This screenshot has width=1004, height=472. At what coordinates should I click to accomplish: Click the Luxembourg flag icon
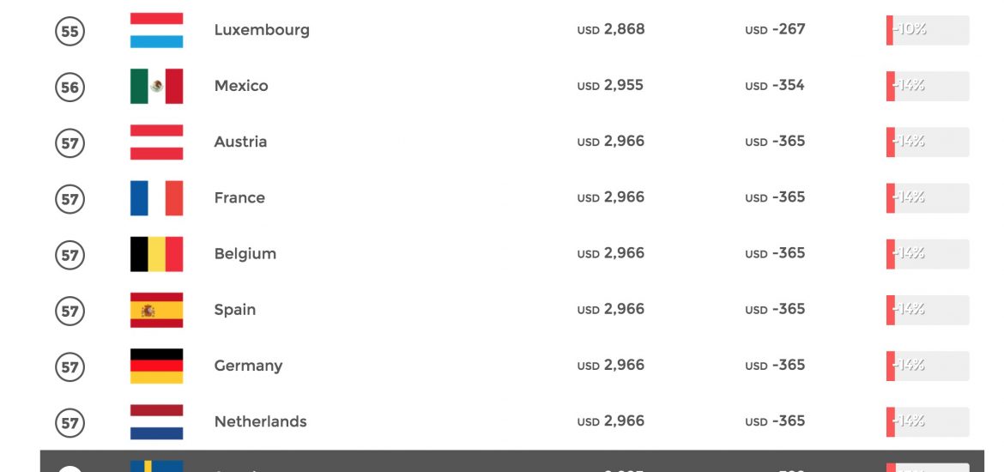pos(156,30)
